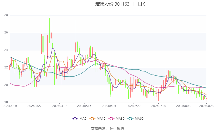Click the 26 y-axis value label
Image resolution: width=215 pixels, height=131 pixels.
pyautogui.click(x=6, y=32)
